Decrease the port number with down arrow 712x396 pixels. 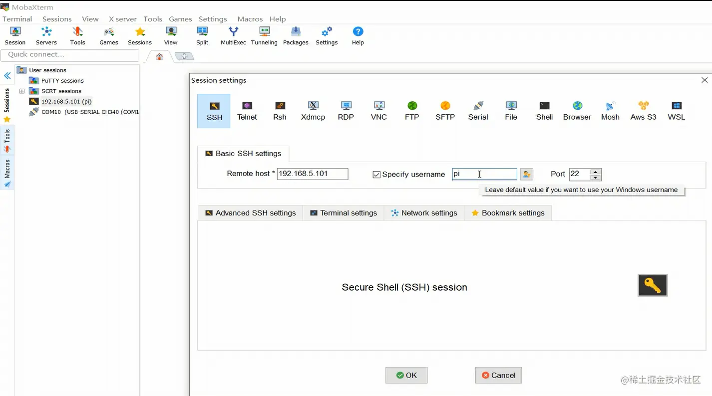coord(595,178)
